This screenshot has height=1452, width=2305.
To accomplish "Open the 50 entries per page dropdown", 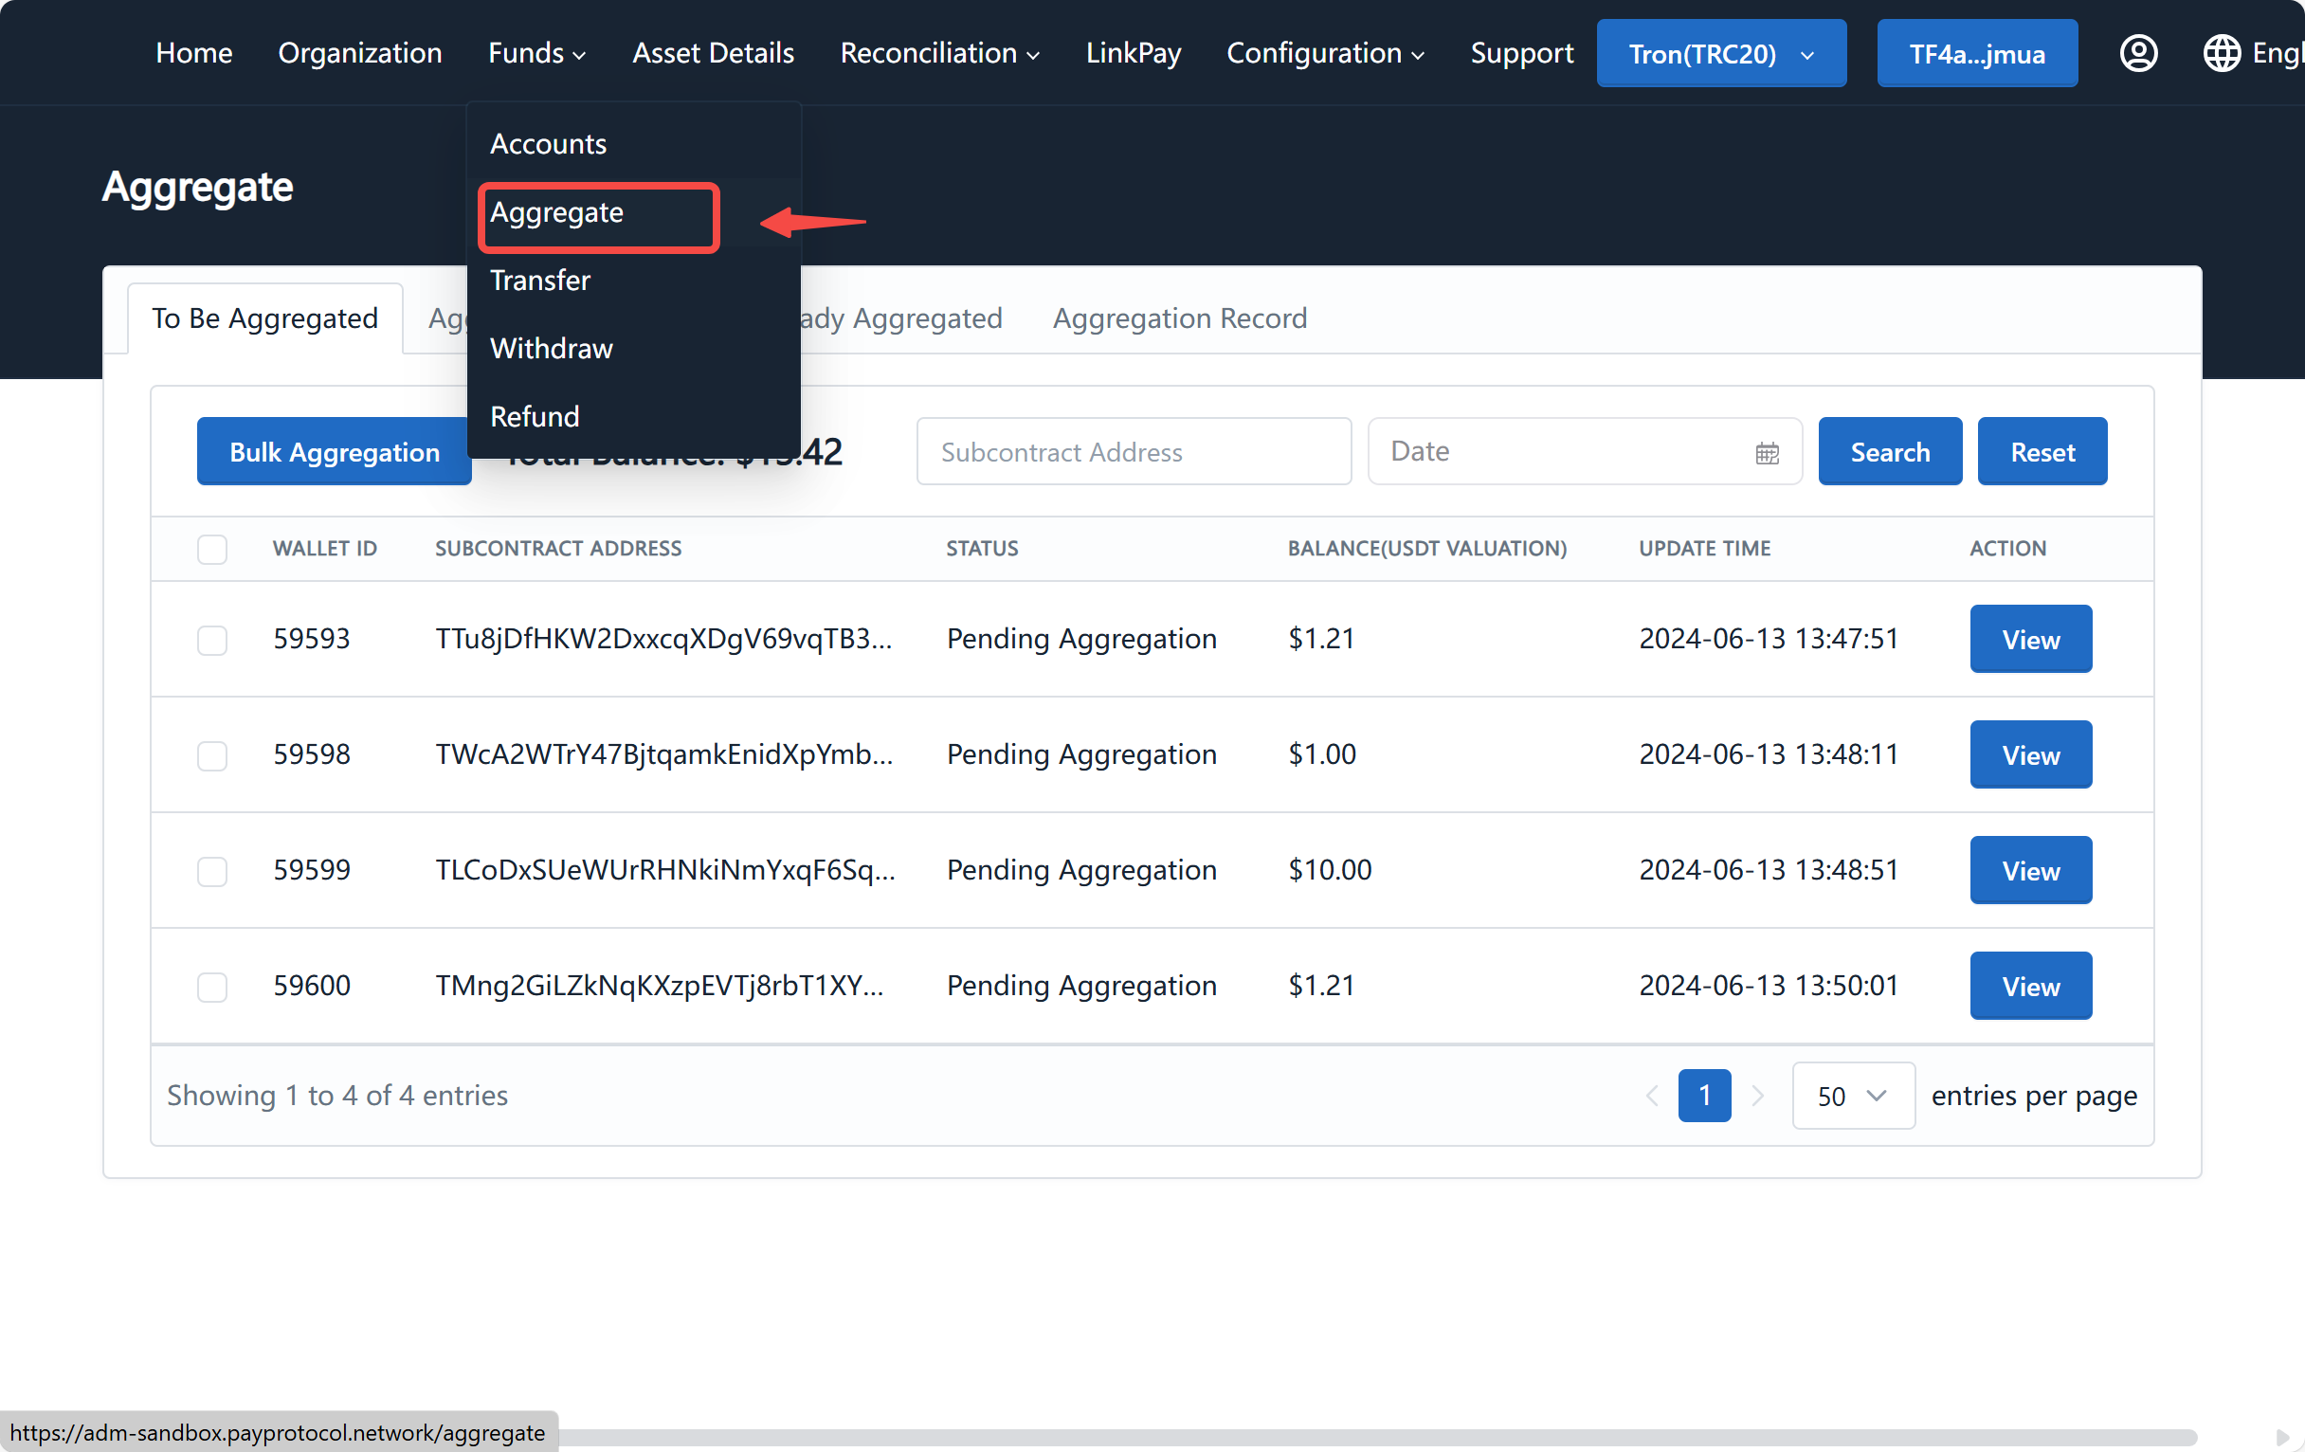I will click(x=1852, y=1095).
